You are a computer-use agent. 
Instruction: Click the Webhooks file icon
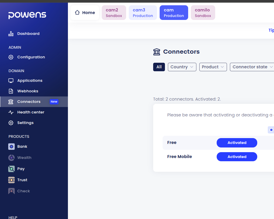(x=11, y=91)
